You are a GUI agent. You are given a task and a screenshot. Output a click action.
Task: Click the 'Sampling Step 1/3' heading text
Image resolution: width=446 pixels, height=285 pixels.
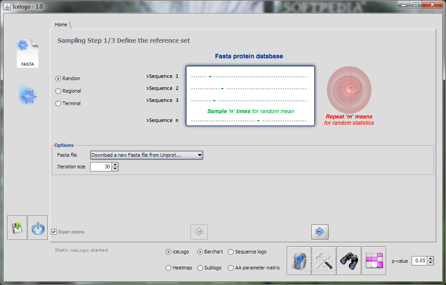pyautogui.click(x=124, y=41)
